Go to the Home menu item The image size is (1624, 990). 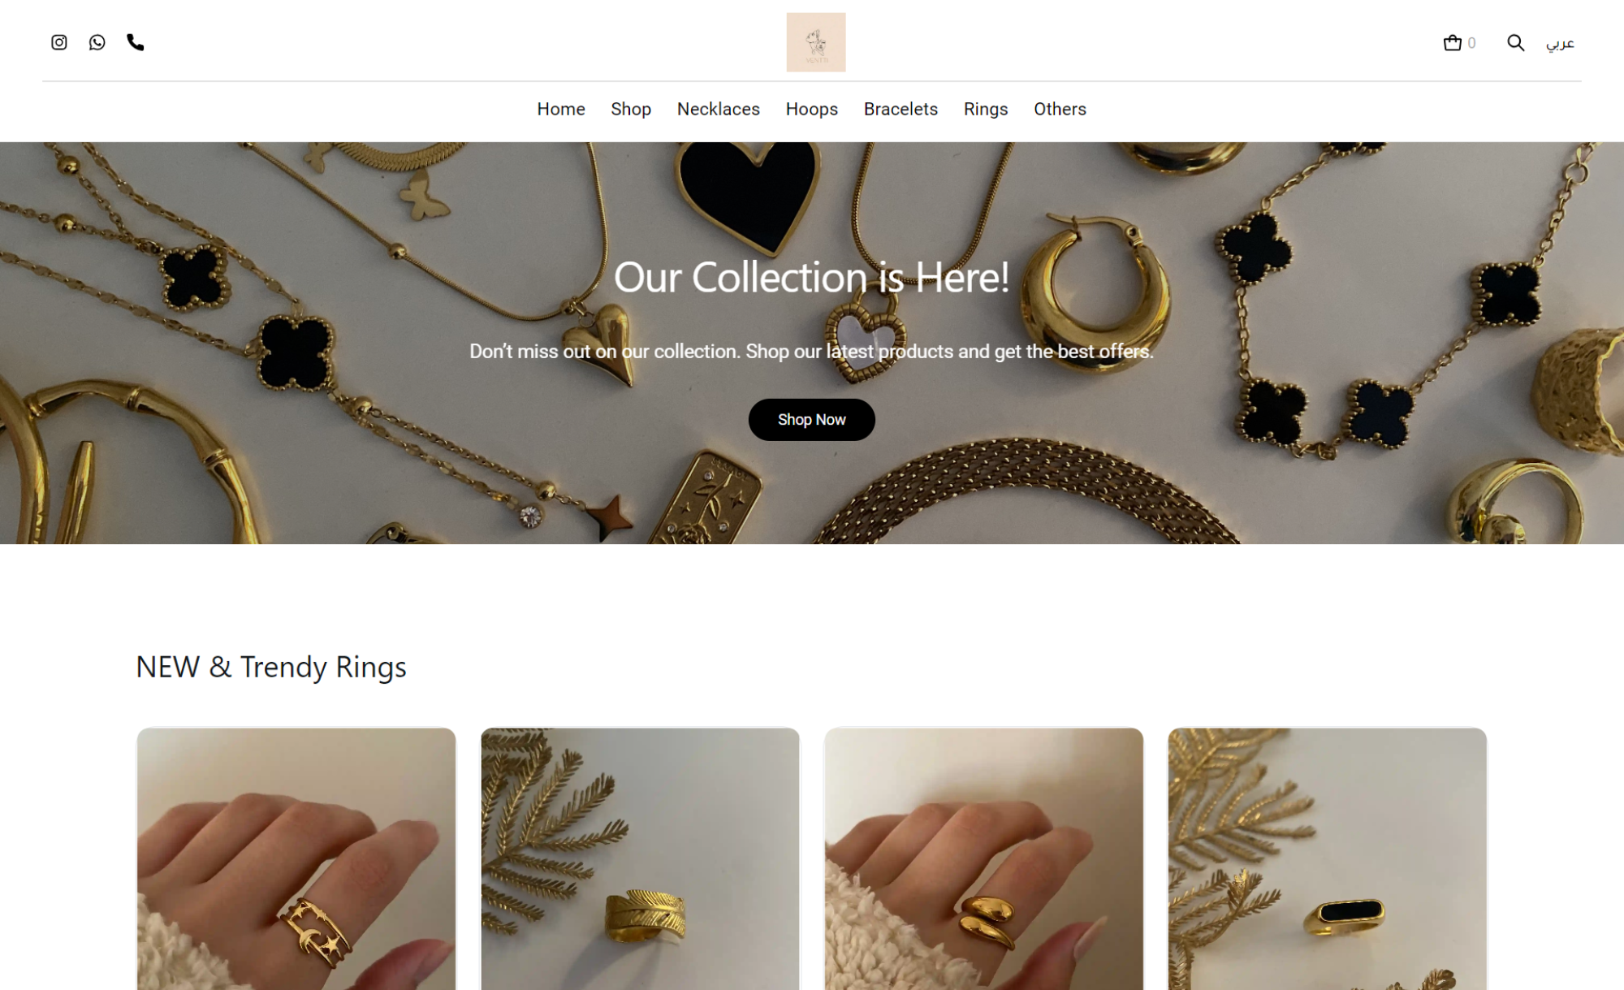(561, 109)
